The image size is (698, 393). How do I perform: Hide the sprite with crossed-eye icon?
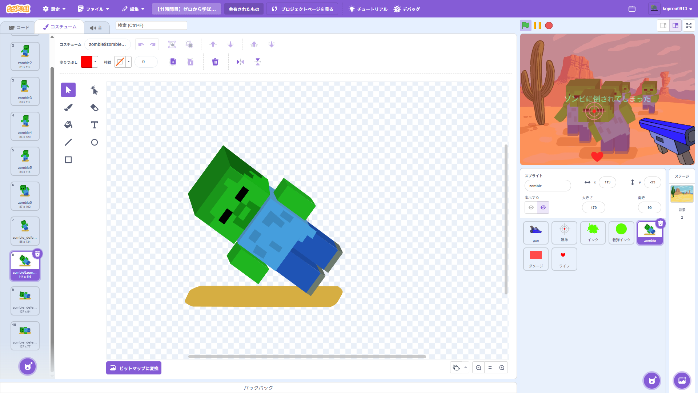(543, 207)
